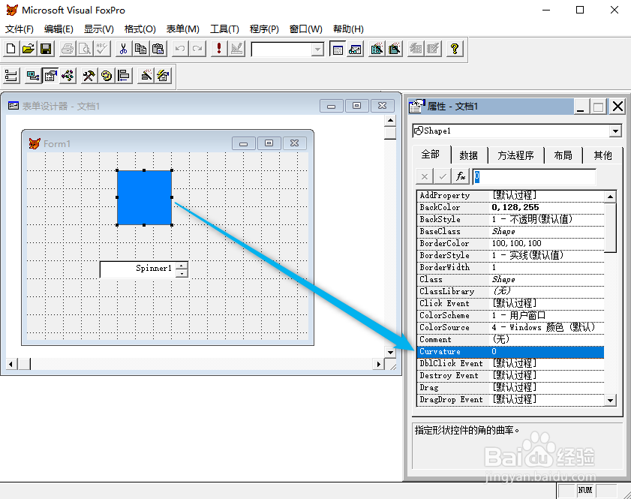
Task: Open the 工具(T) menu
Action: (224, 29)
